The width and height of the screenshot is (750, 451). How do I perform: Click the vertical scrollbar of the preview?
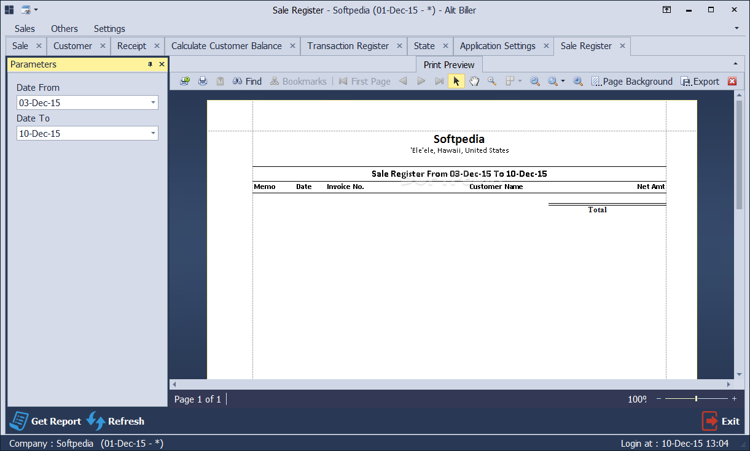[x=740, y=153]
